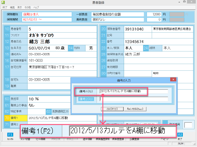Click the 保険種別 field showing 後期9本人
The width and height of the screenshot is (197, 147).
(x=47, y=14)
